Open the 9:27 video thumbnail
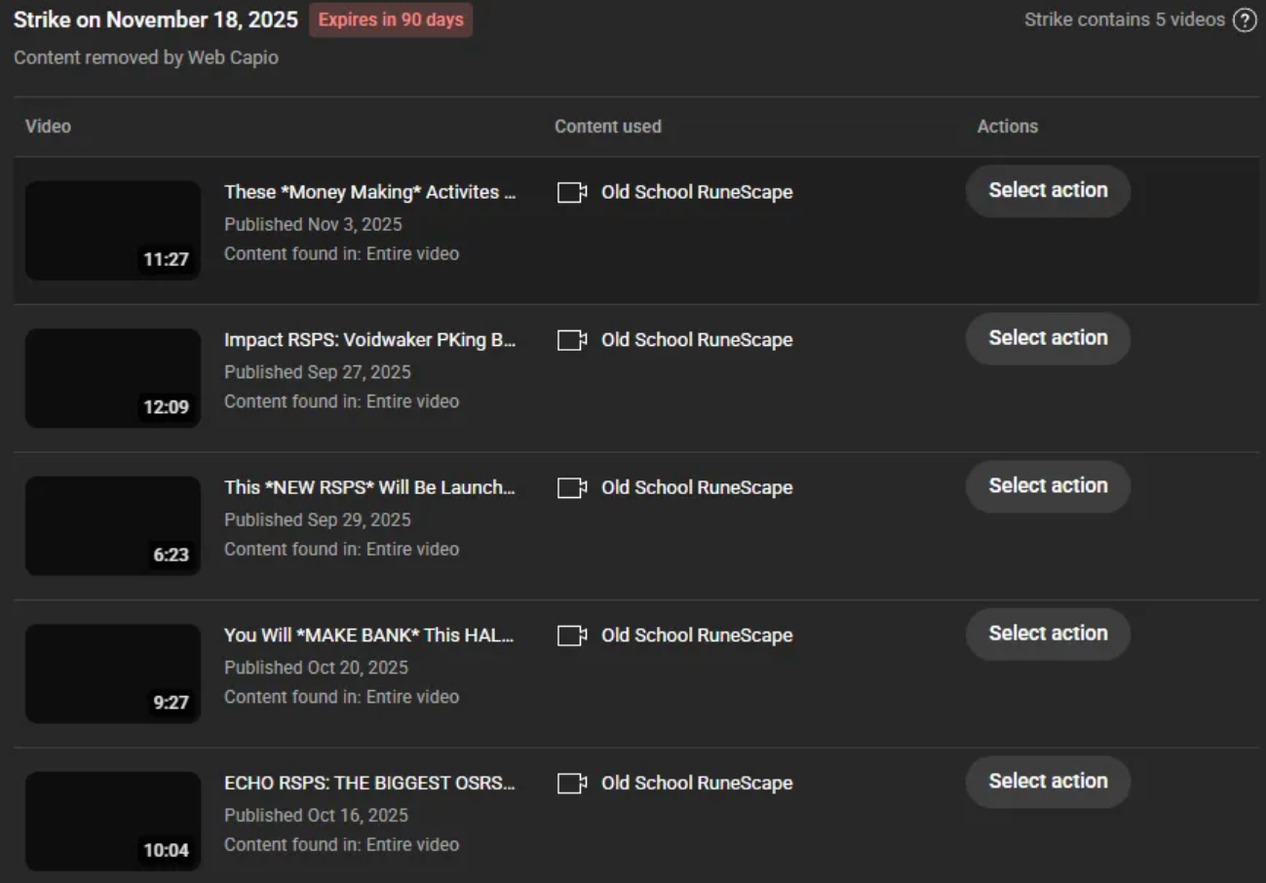1266x883 pixels. click(x=112, y=673)
